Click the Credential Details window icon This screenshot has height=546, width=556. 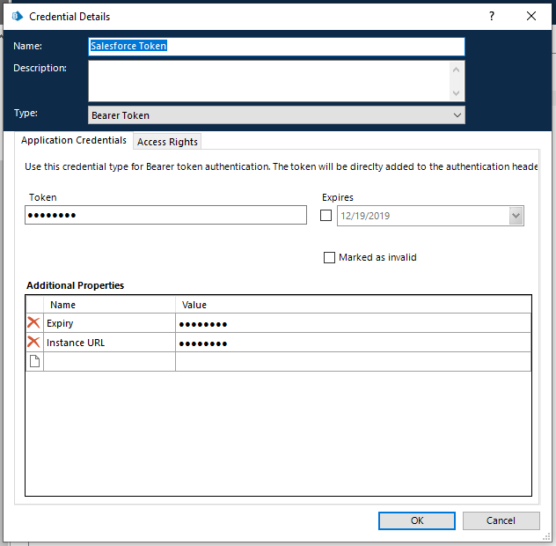click(17, 16)
